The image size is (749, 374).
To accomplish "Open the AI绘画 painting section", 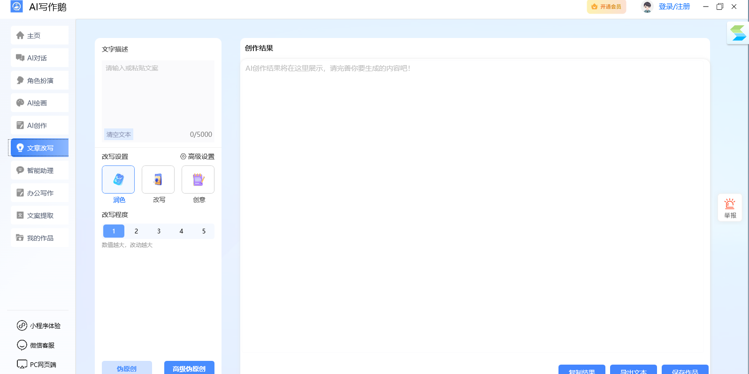I will (x=39, y=103).
